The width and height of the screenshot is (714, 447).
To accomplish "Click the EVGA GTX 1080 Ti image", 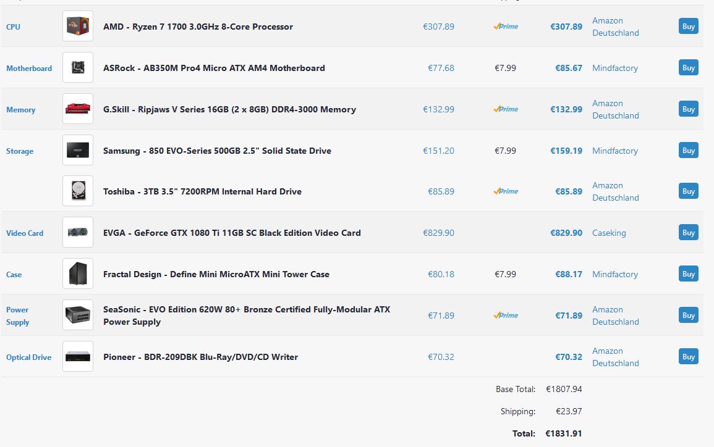I will tap(78, 233).
